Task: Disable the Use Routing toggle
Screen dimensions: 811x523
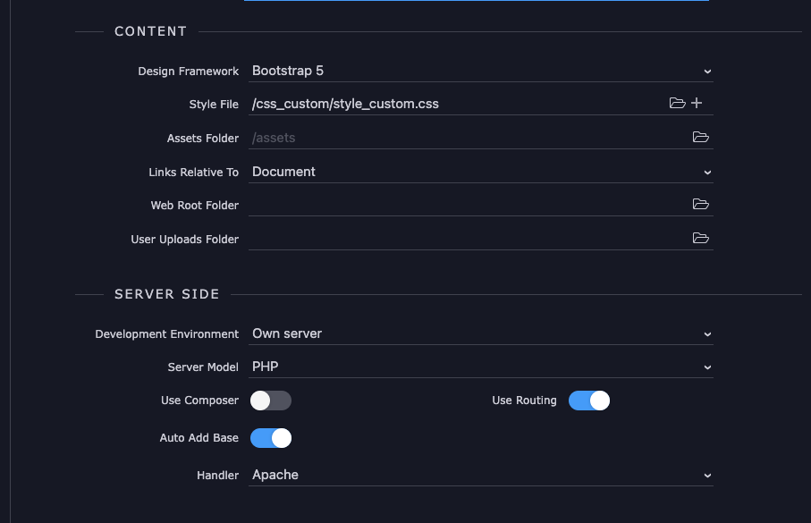Action: [x=589, y=401]
